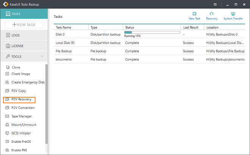
Task: Open Create Emergency Disk tool
Action: click(28, 82)
